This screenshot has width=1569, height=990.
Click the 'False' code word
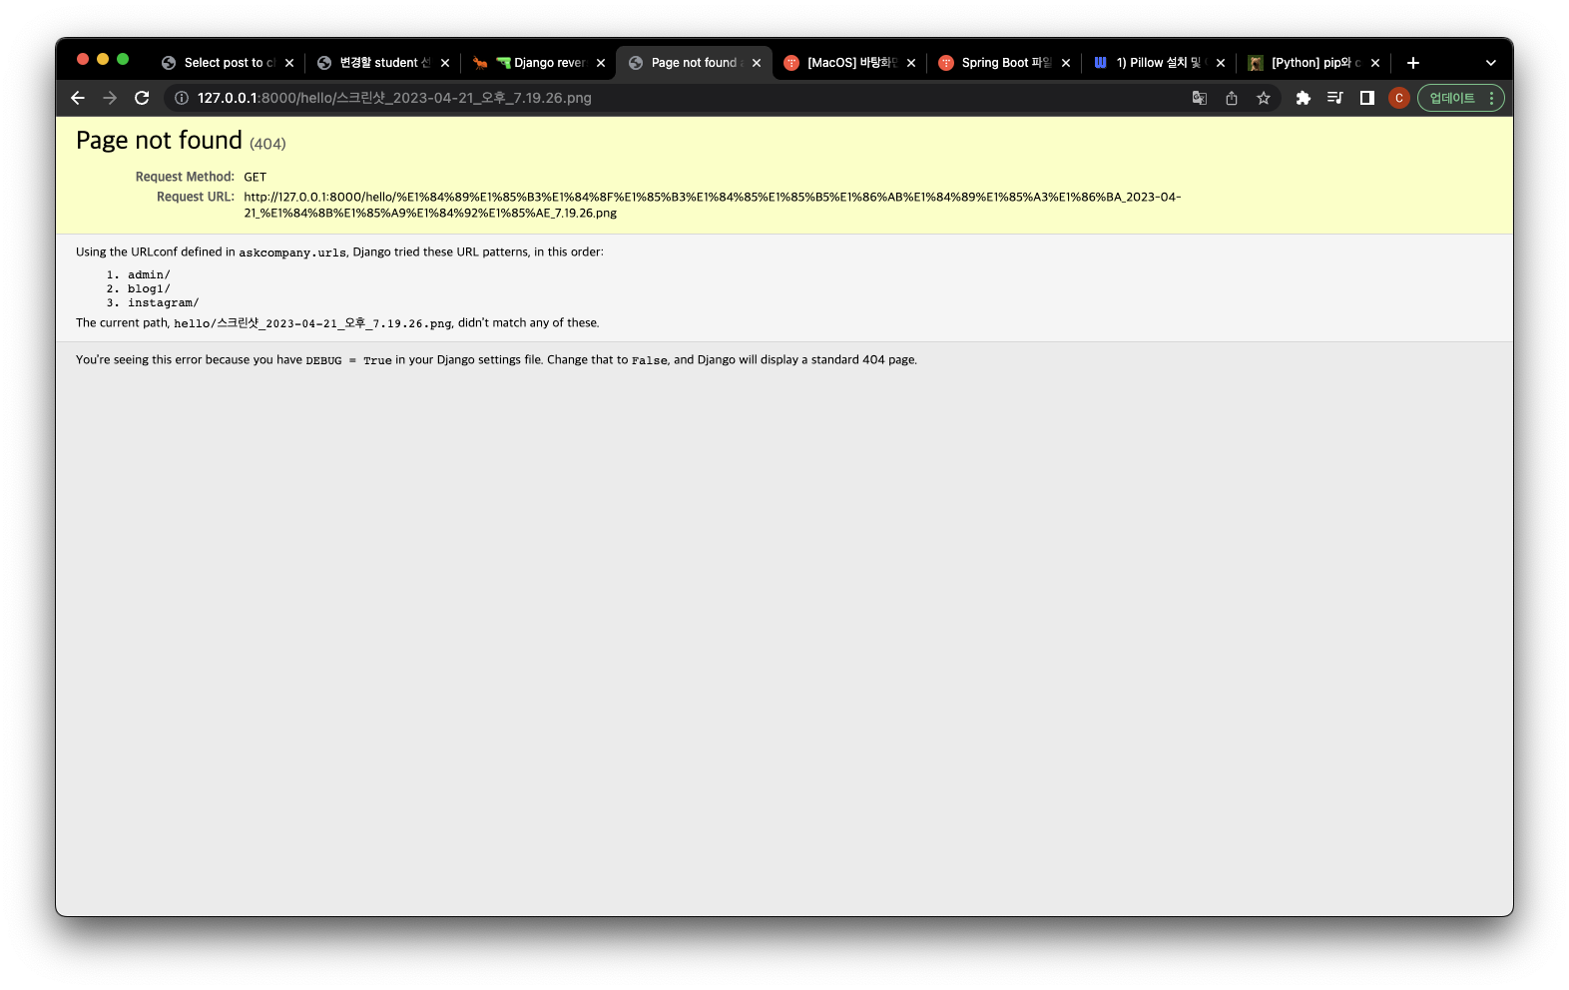(x=650, y=360)
